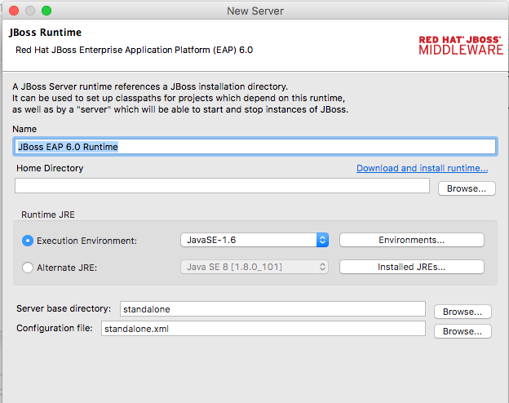
Task: Click into the runtime Name field
Action: [x=255, y=147]
